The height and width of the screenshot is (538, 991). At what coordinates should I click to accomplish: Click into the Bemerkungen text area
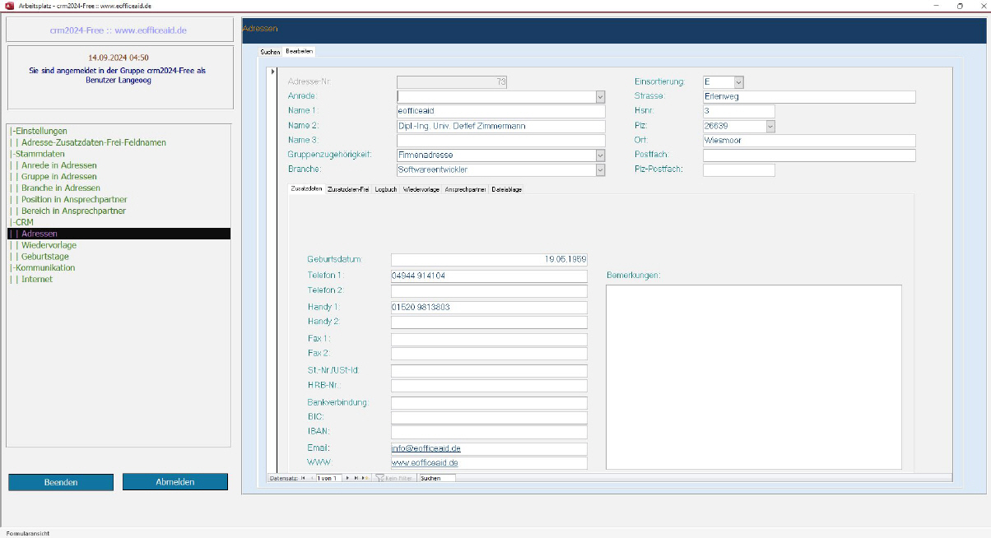(x=753, y=376)
